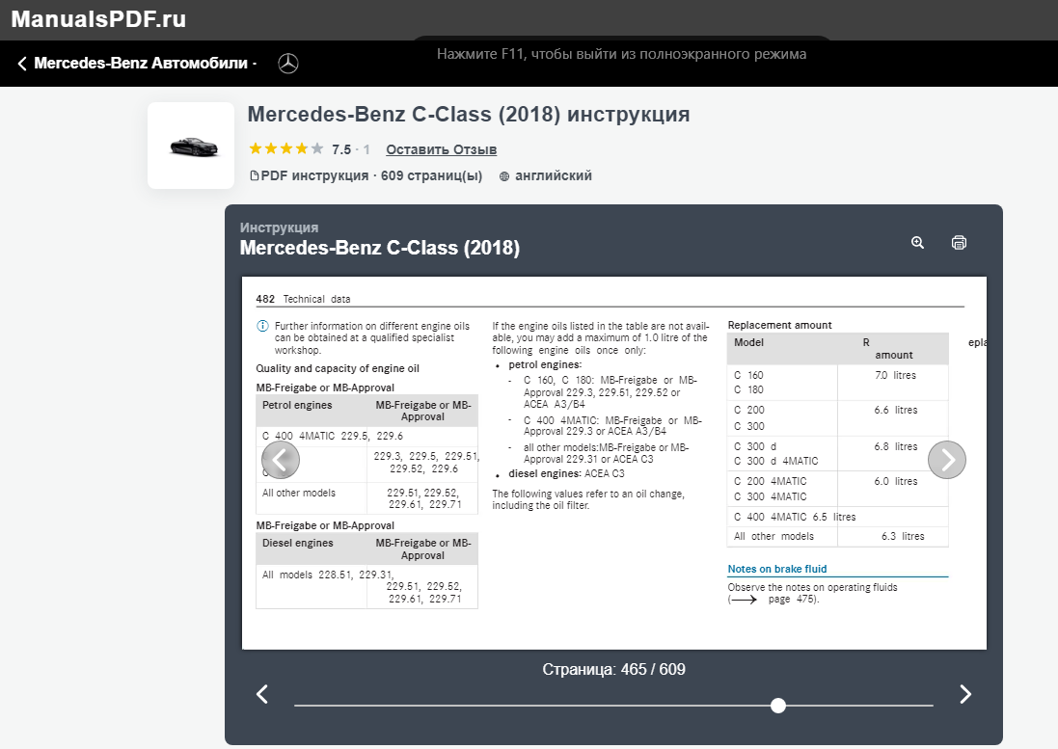1058x749 pixels.
Task: Click the '482 Technical data' page header
Action: tap(303, 299)
